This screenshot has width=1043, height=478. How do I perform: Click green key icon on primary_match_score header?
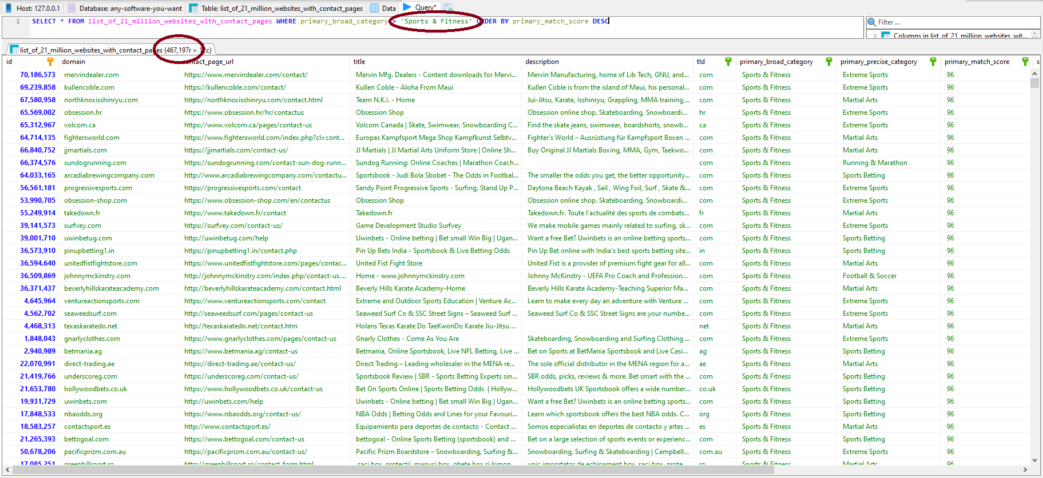1025,62
